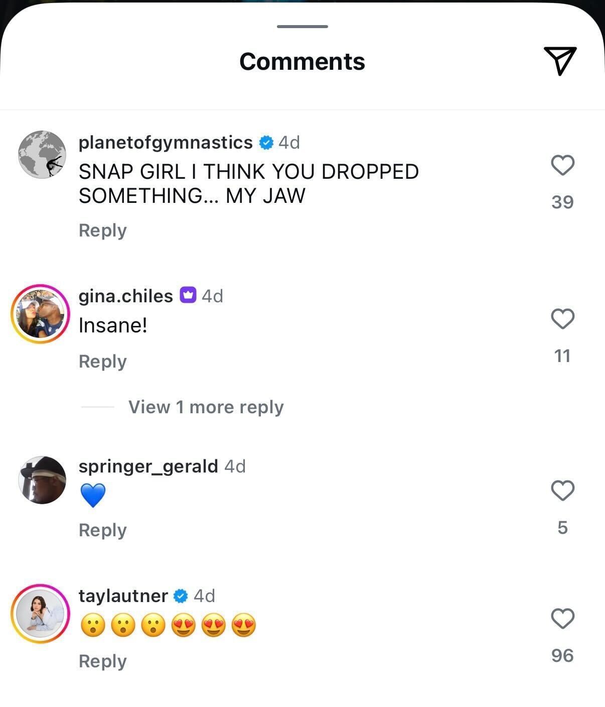
Task: Reply to taylautner's comment
Action: (x=103, y=661)
